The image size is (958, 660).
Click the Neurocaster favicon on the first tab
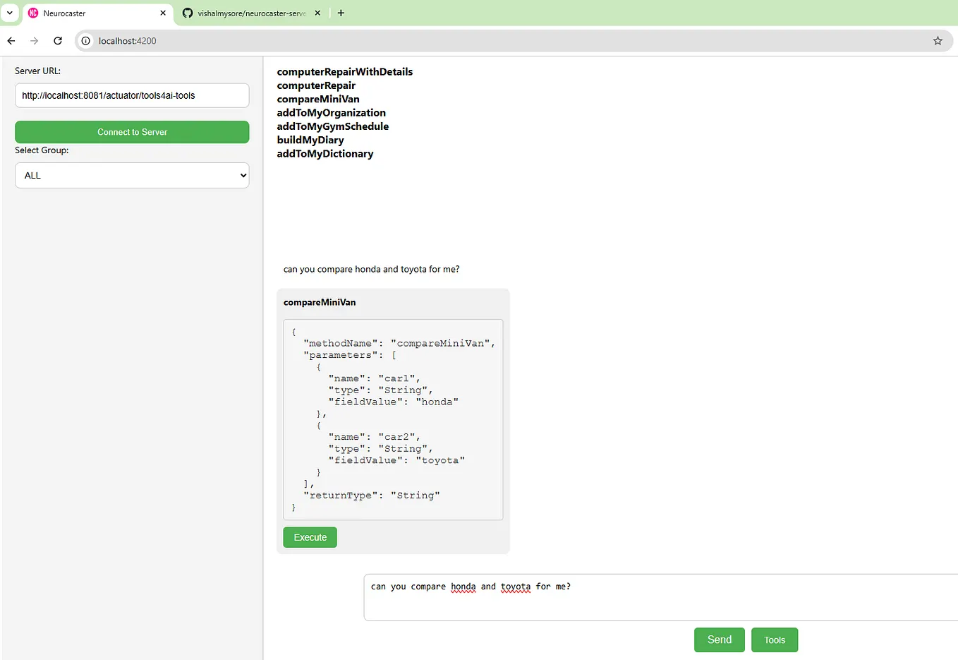coord(33,13)
